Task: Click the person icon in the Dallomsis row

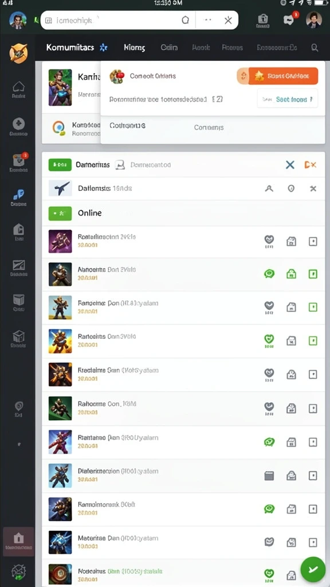Action: point(269,188)
